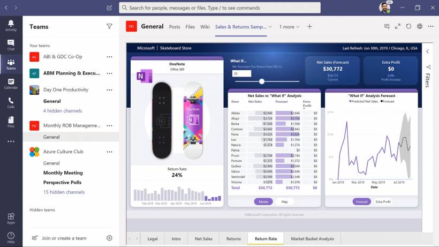Viewport: 439px width, 247px height.
Task: Open Sales & Returns tab dropdown arrow
Action: pyautogui.click(x=270, y=27)
